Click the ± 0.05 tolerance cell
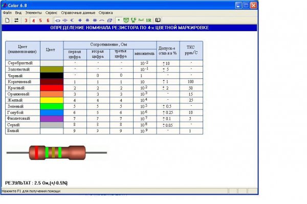The width and height of the screenshot is (307, 204). (168, 125)
